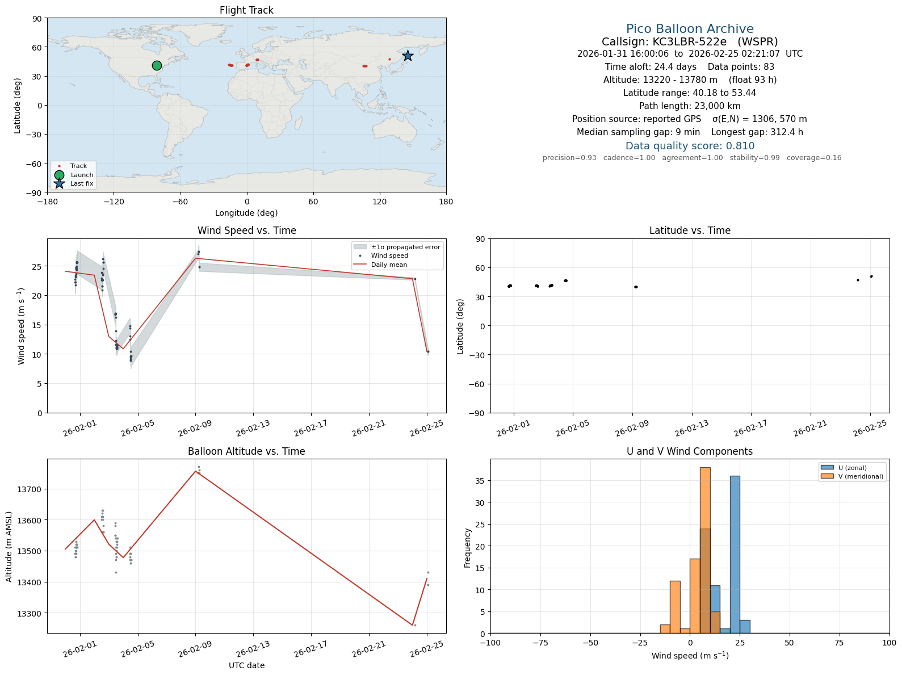Click the −120 longitude tick label
Viewport: 902px width, 675px height.
pyautogui.click(x=114, y=201)
